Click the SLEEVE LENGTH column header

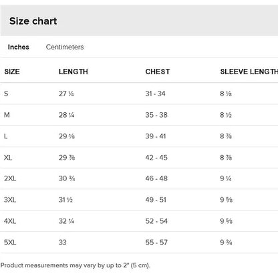pos(249,72)
